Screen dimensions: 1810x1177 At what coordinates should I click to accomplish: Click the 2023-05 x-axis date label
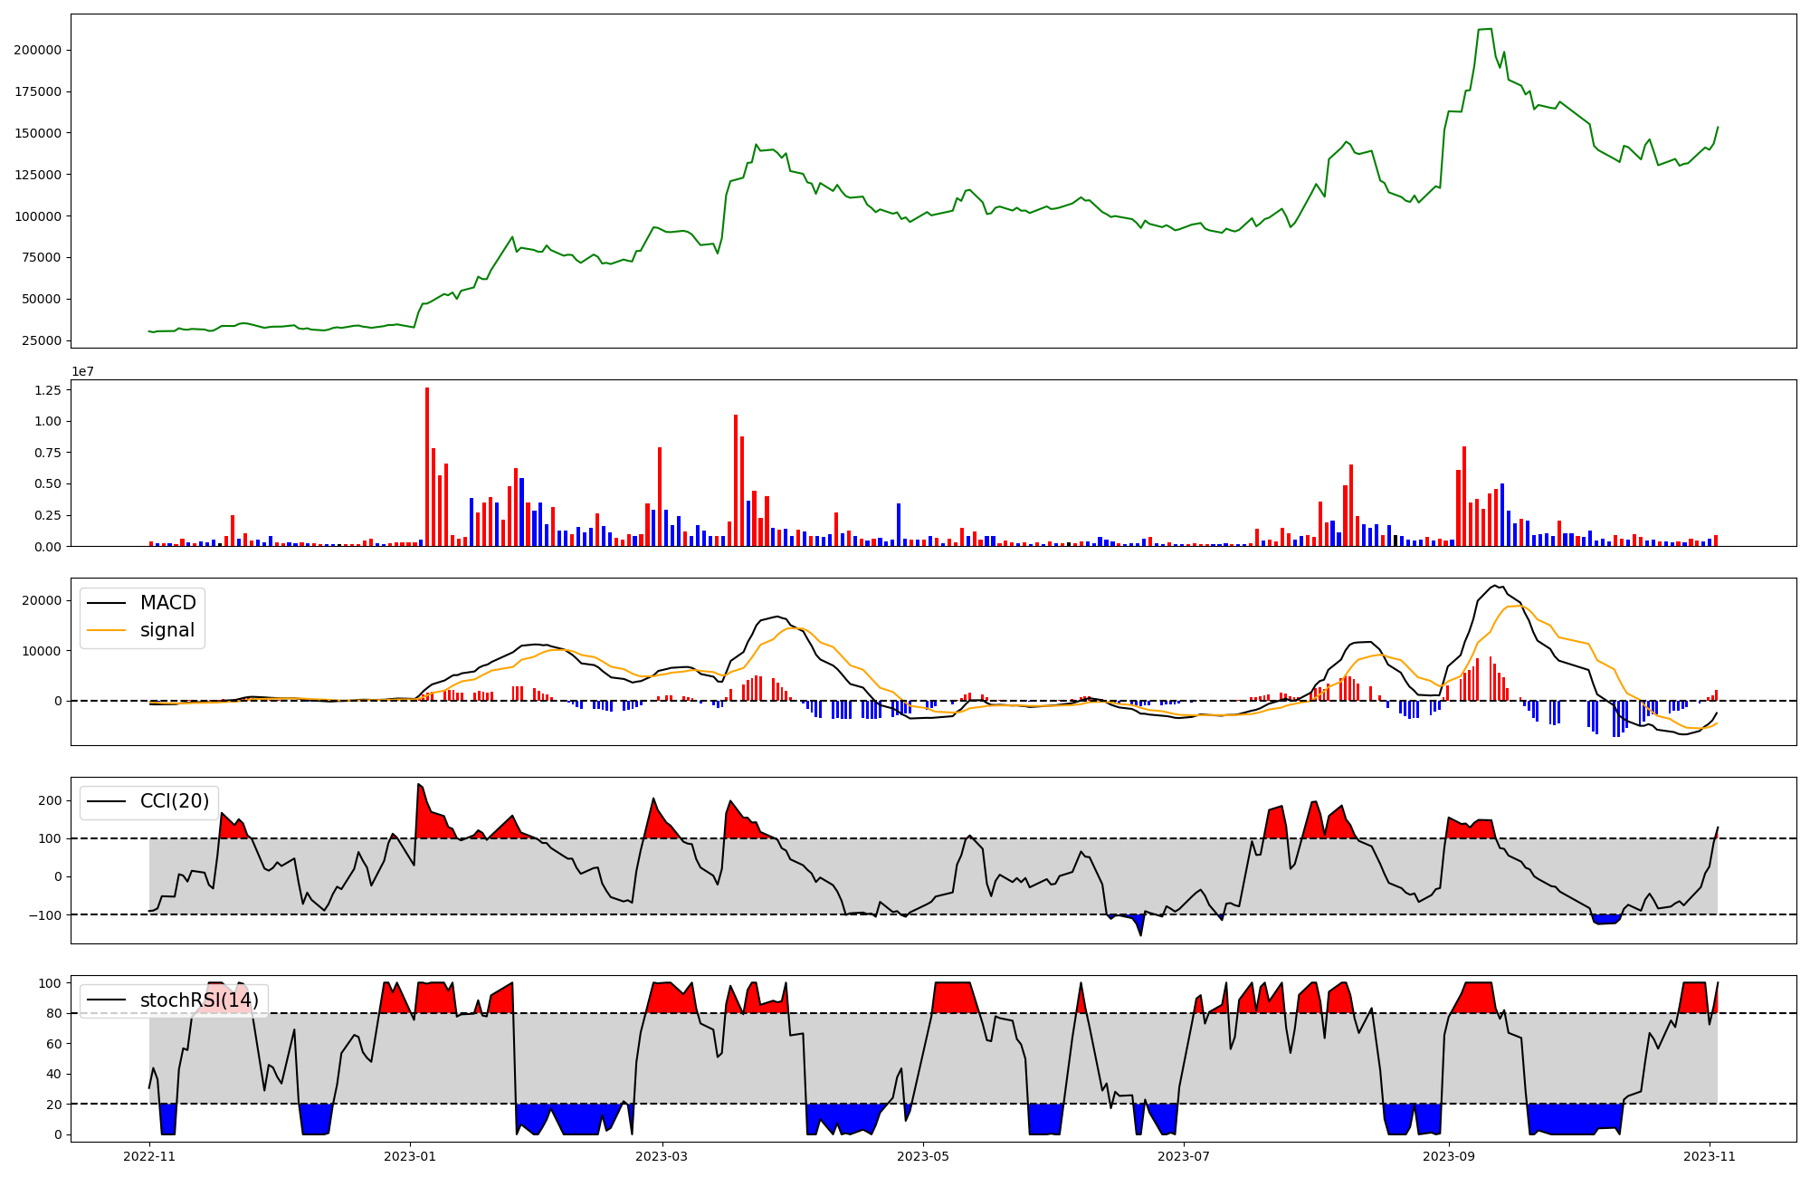coord(922,1156)
